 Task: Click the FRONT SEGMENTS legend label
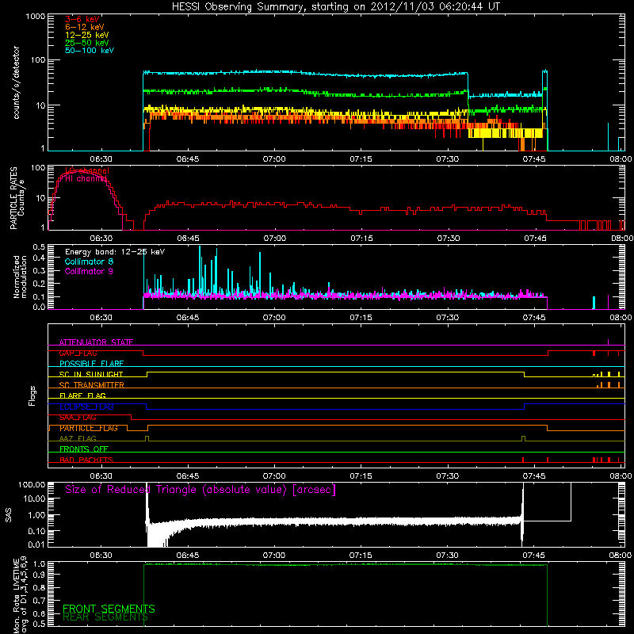pyautogui.click(x=109, y=609)
